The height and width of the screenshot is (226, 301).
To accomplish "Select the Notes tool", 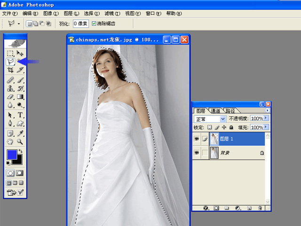I will [10, 133].
